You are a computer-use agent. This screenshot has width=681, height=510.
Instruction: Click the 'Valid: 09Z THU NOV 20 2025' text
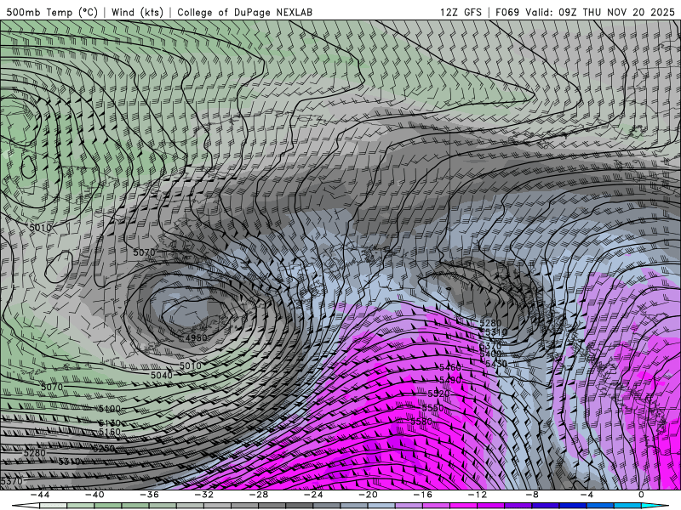pyautogui.click(x=600, y=12)
